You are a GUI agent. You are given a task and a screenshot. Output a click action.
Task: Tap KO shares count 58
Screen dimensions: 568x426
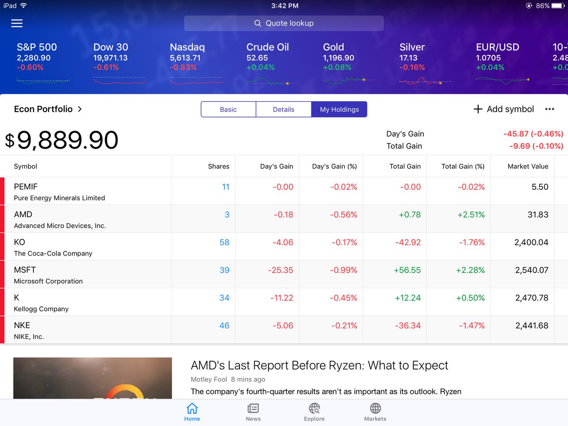[x=224, y=242]
